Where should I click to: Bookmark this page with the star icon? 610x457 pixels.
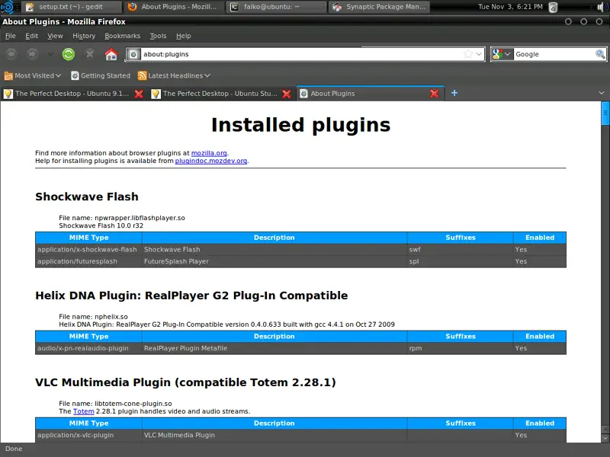pos(468,54)
